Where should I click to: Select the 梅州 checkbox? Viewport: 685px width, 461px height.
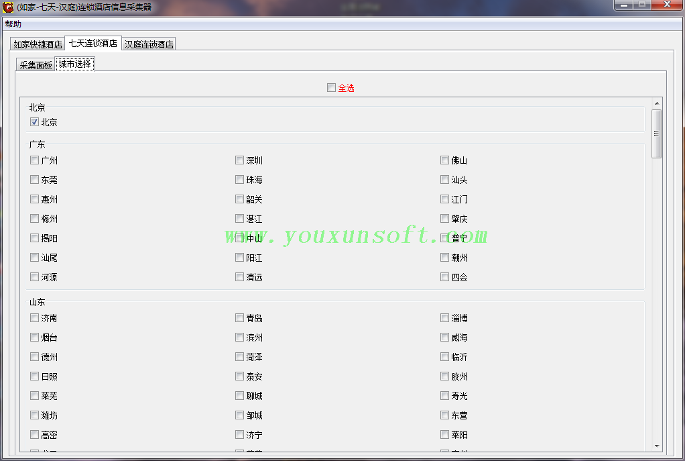click(34, 219)
